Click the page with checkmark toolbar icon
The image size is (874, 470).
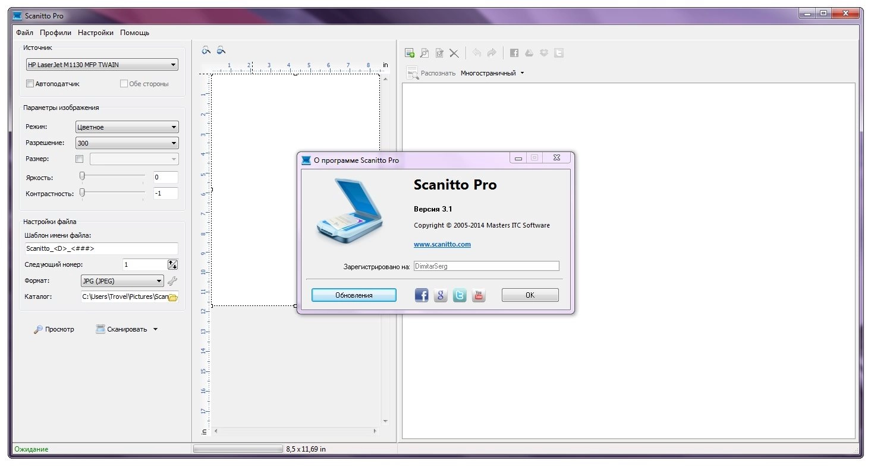pyautogui.click(x=439, y=53)
